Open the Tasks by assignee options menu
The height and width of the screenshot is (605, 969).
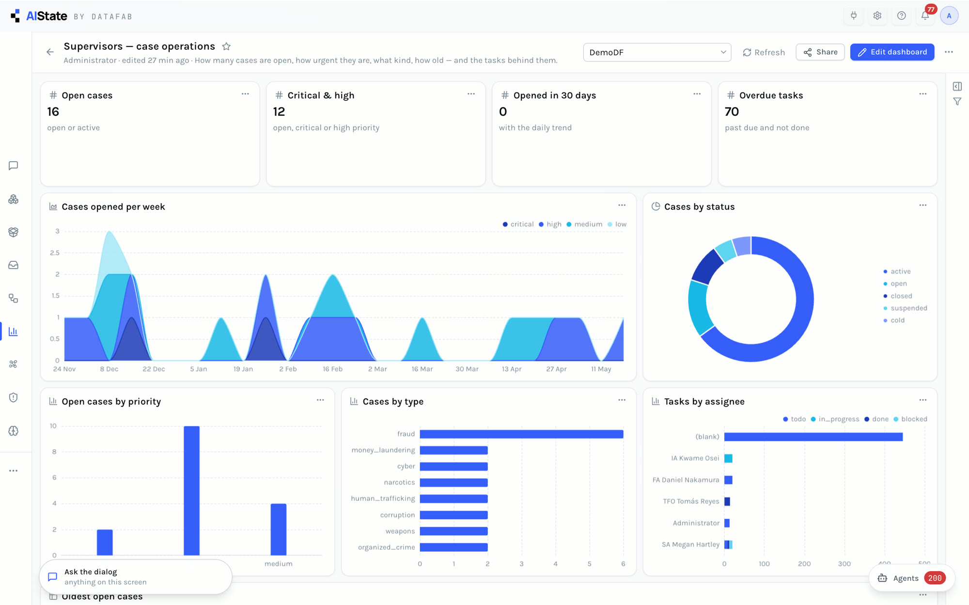coord(922,400)
